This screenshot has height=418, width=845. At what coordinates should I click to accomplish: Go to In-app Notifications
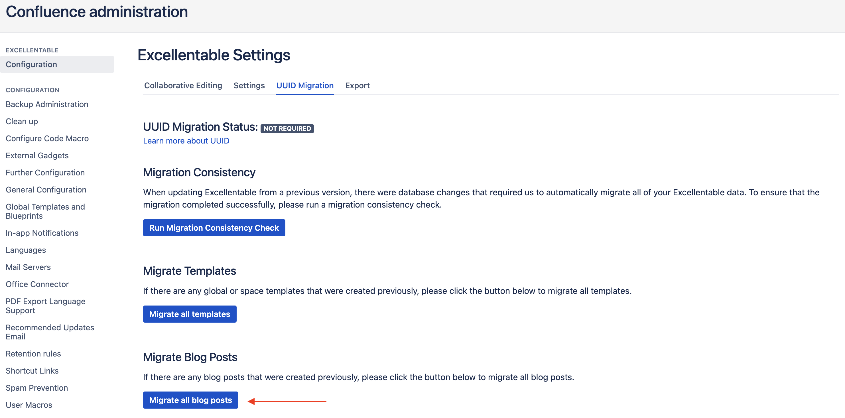[42, 233]
